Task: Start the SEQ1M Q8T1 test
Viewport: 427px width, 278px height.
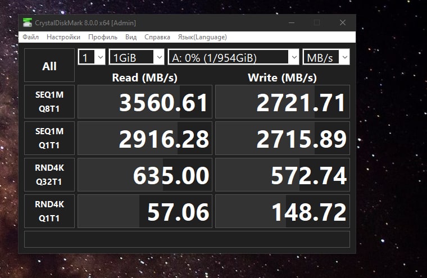Action: pos(49,102)
